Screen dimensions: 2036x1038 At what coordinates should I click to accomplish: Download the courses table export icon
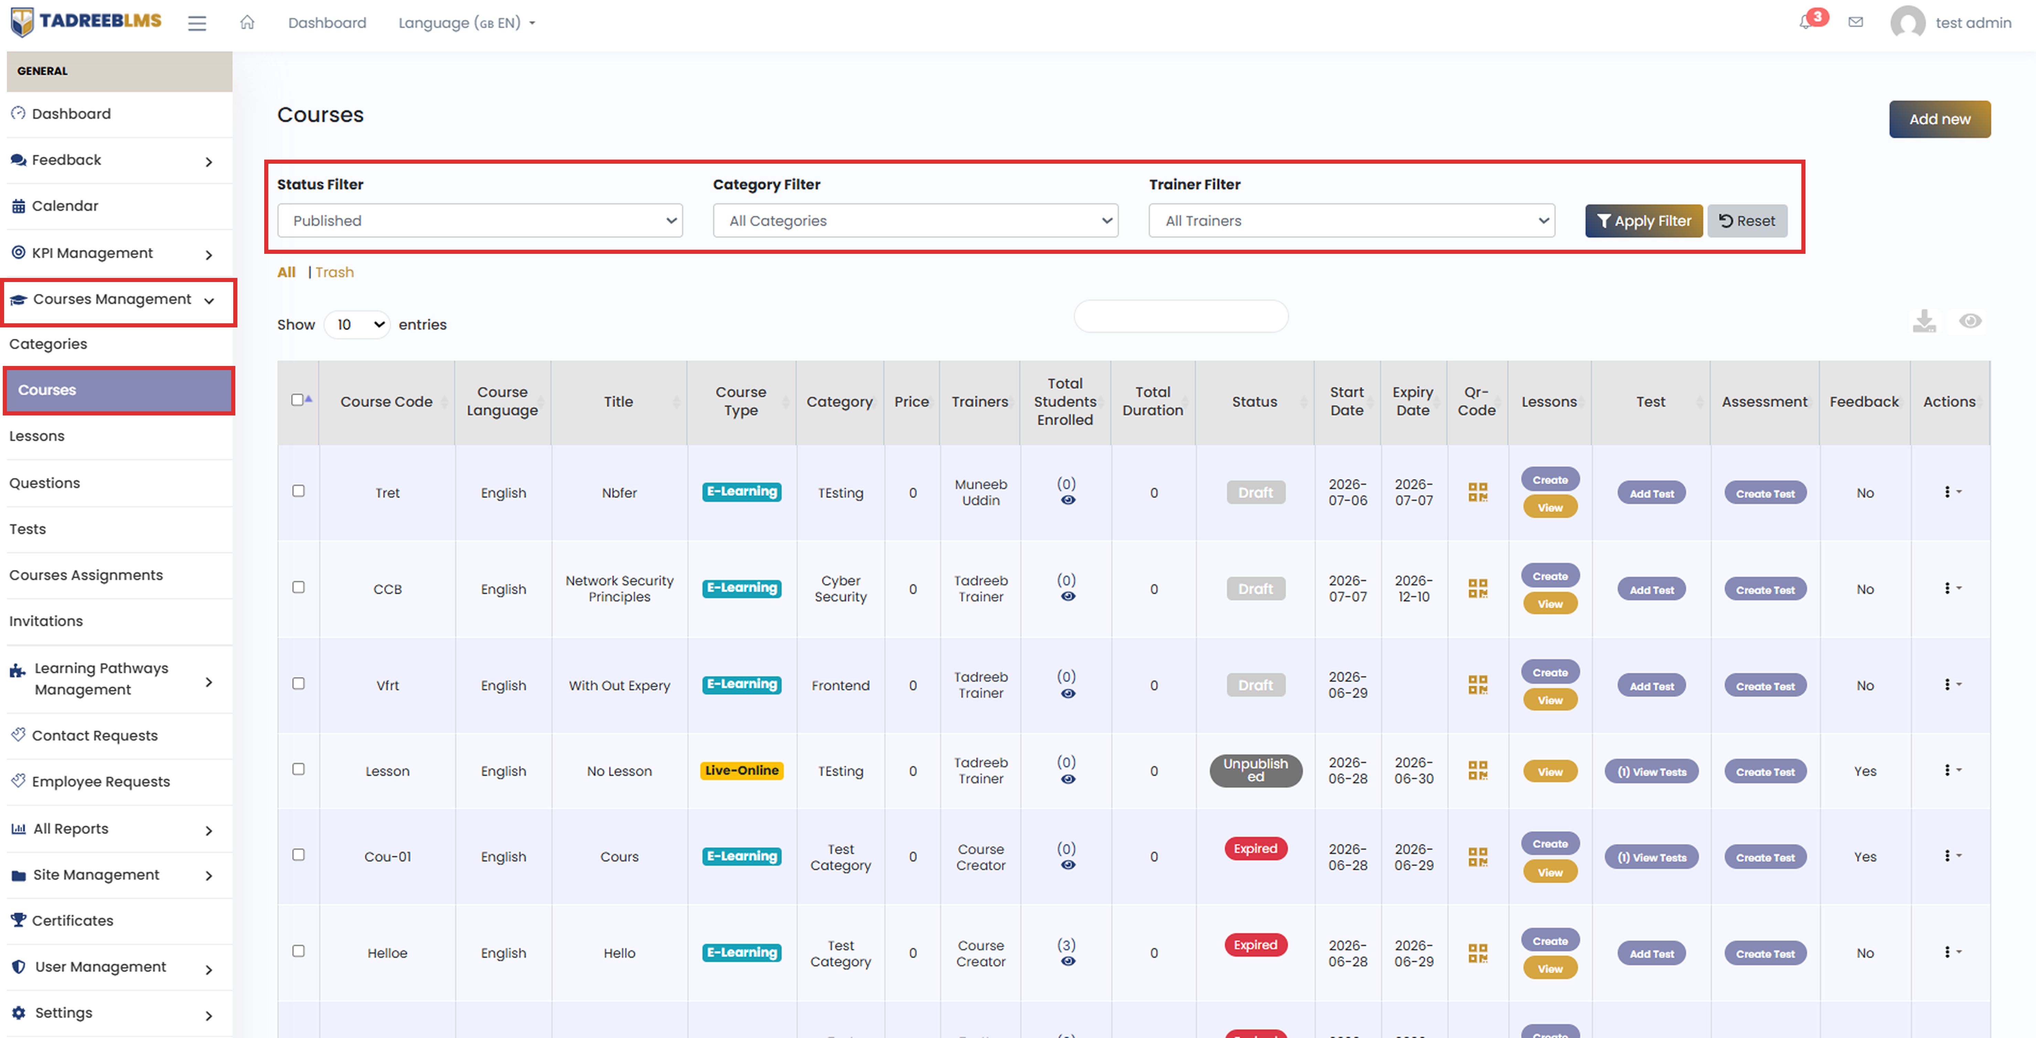pos(1924,321)
